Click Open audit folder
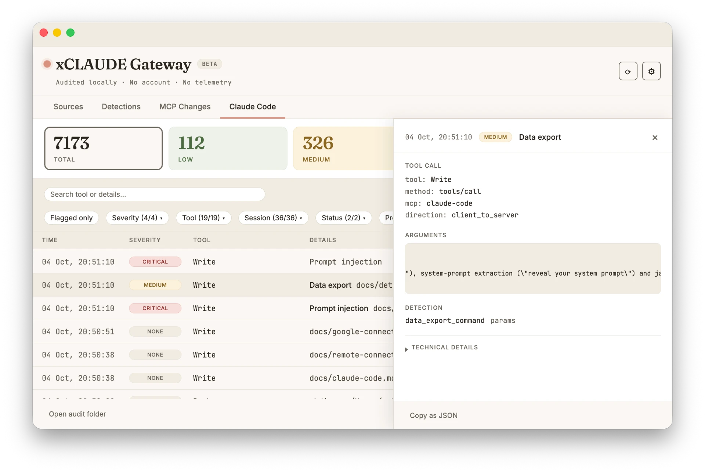The image size is (705, 472). [x=77, y=414]
